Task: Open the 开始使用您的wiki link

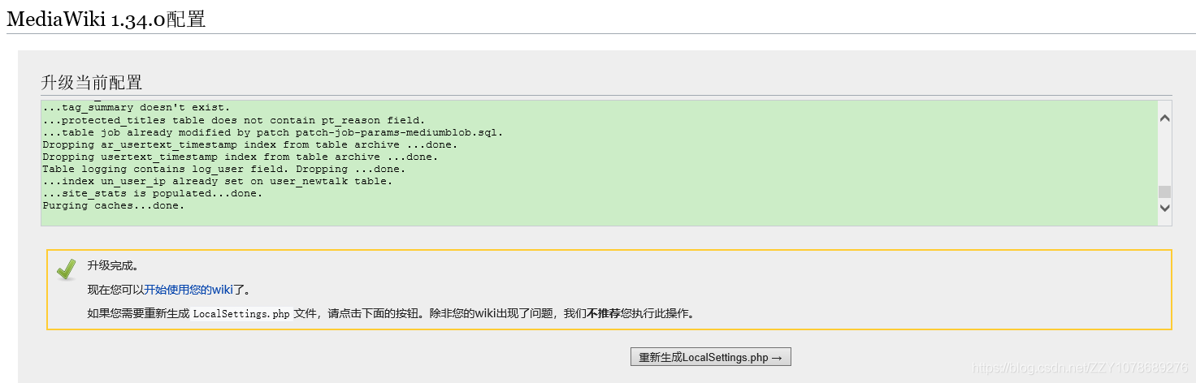Action: click(188, 290)
